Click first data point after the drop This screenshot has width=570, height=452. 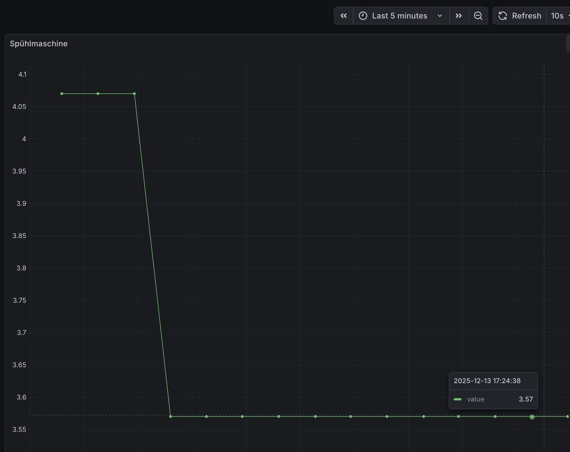click(x=171, y=416)
